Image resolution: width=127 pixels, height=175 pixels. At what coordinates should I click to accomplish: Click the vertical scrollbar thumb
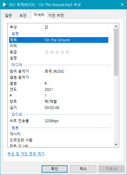[x=116, y=52]
